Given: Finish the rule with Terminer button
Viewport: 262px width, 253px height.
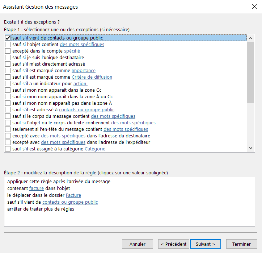Looking at the screenshot, I should click(x=242, y=244).
